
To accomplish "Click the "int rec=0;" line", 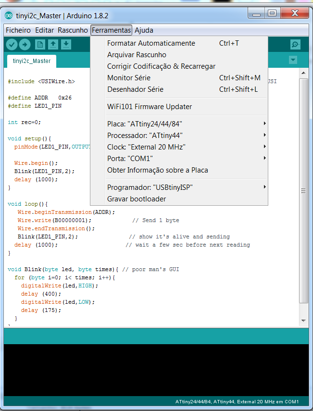I will (x=25, y=122).
